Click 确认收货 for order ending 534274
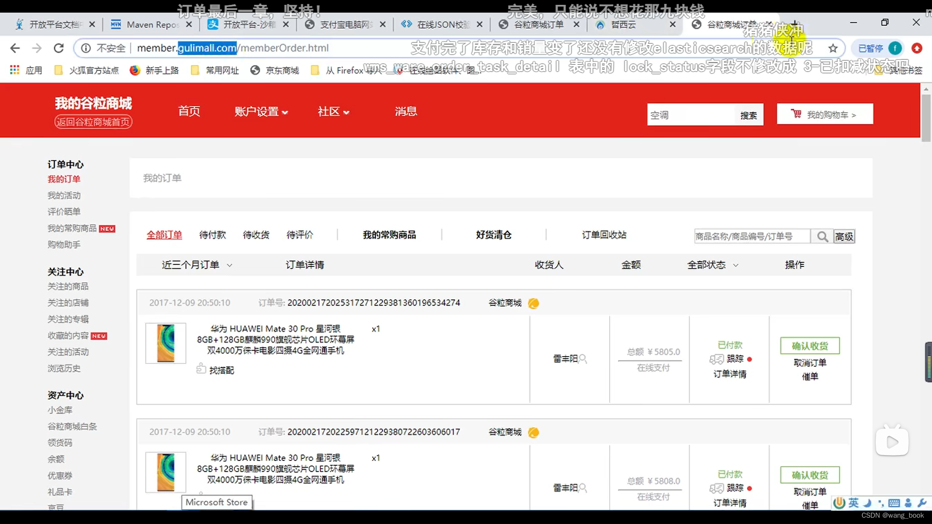 810,346
